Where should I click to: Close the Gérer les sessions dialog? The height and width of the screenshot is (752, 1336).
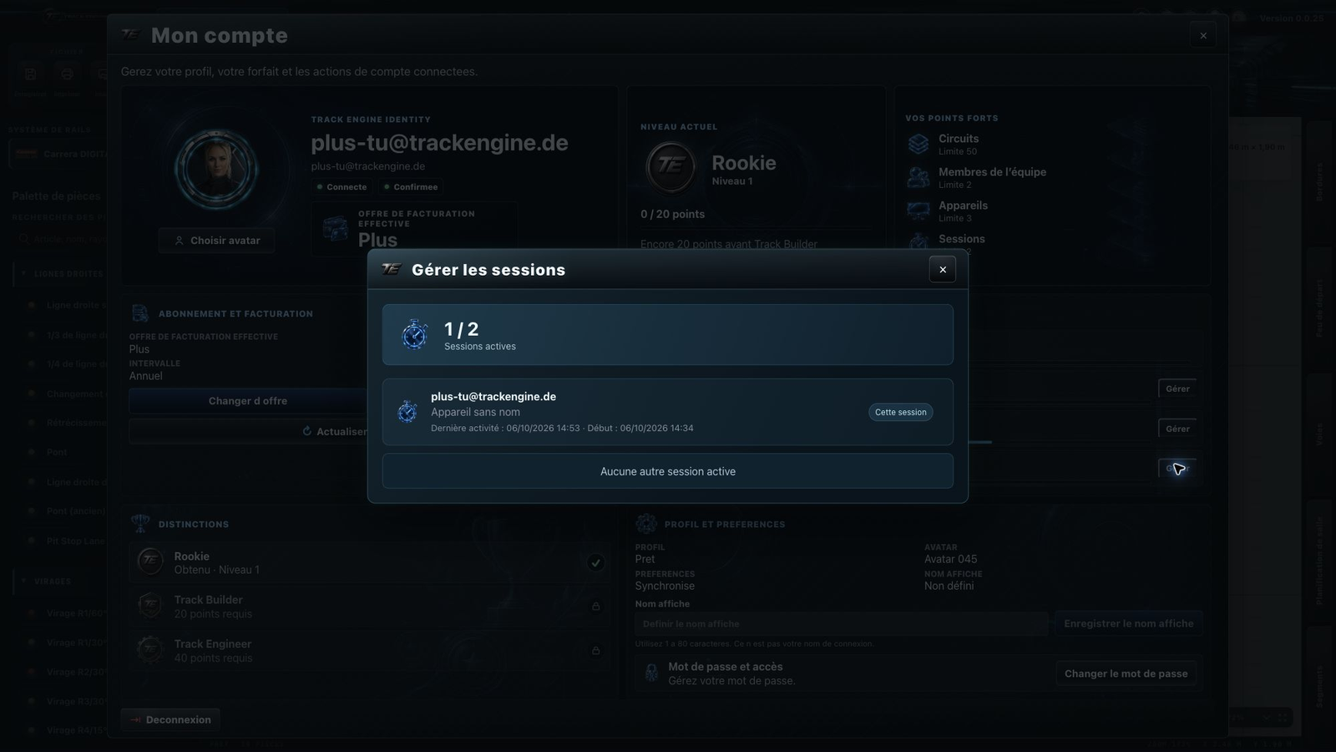(942, 269)
